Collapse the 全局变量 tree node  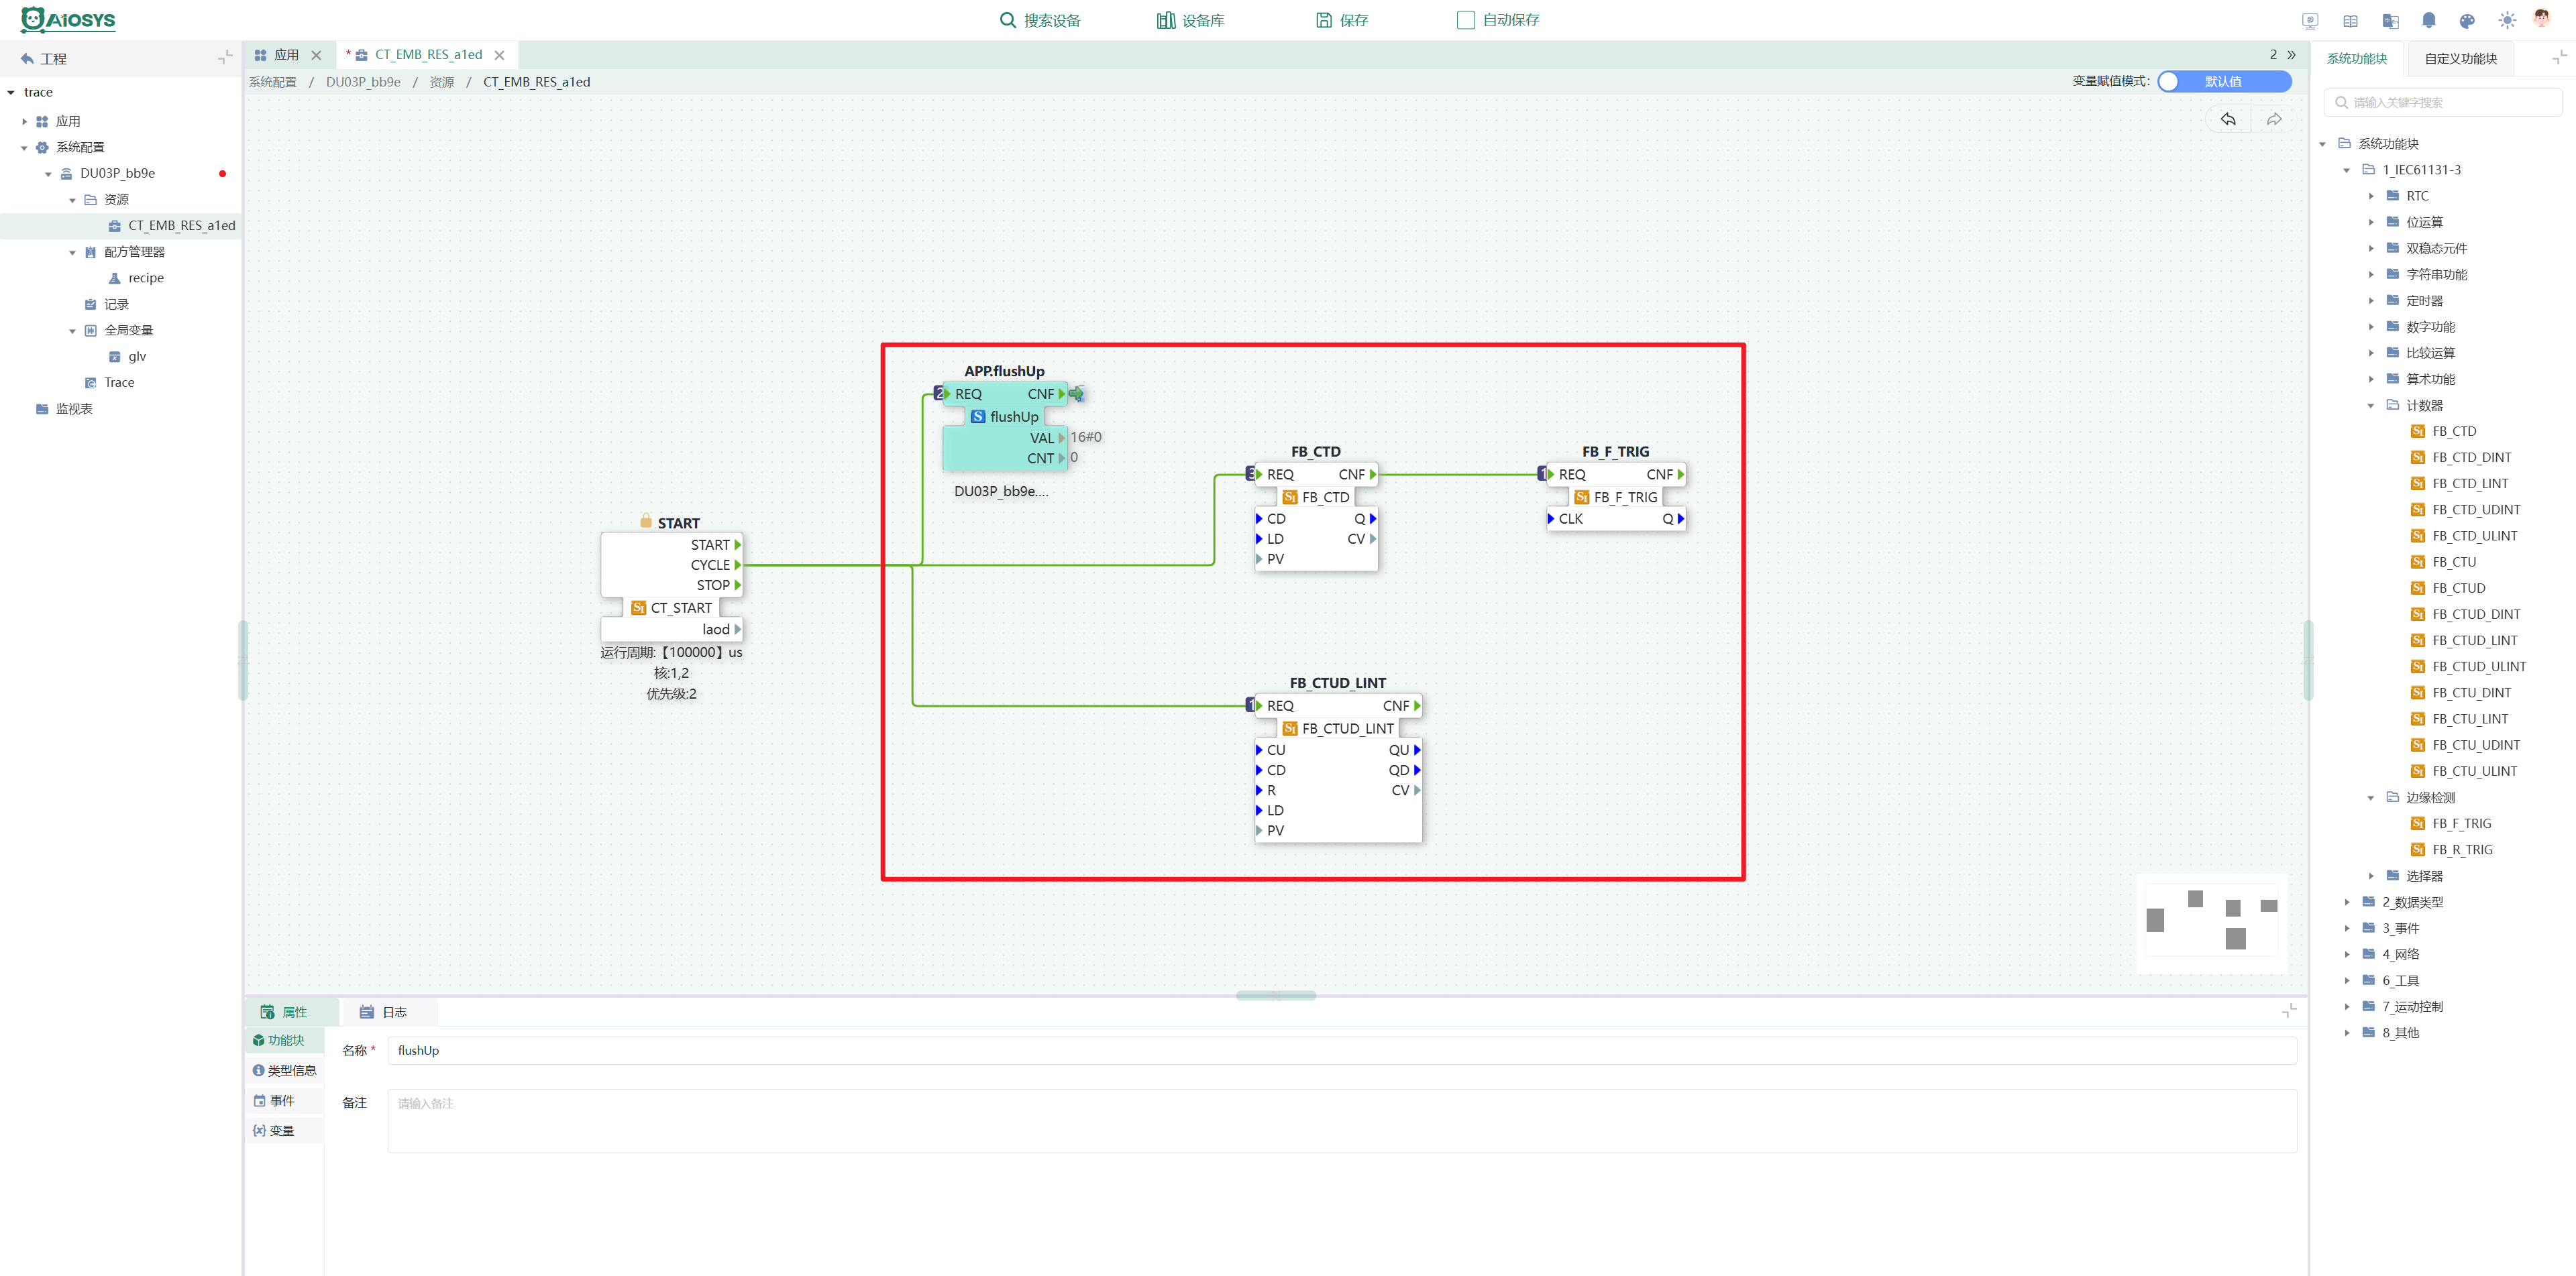click(x=72, y=331)
